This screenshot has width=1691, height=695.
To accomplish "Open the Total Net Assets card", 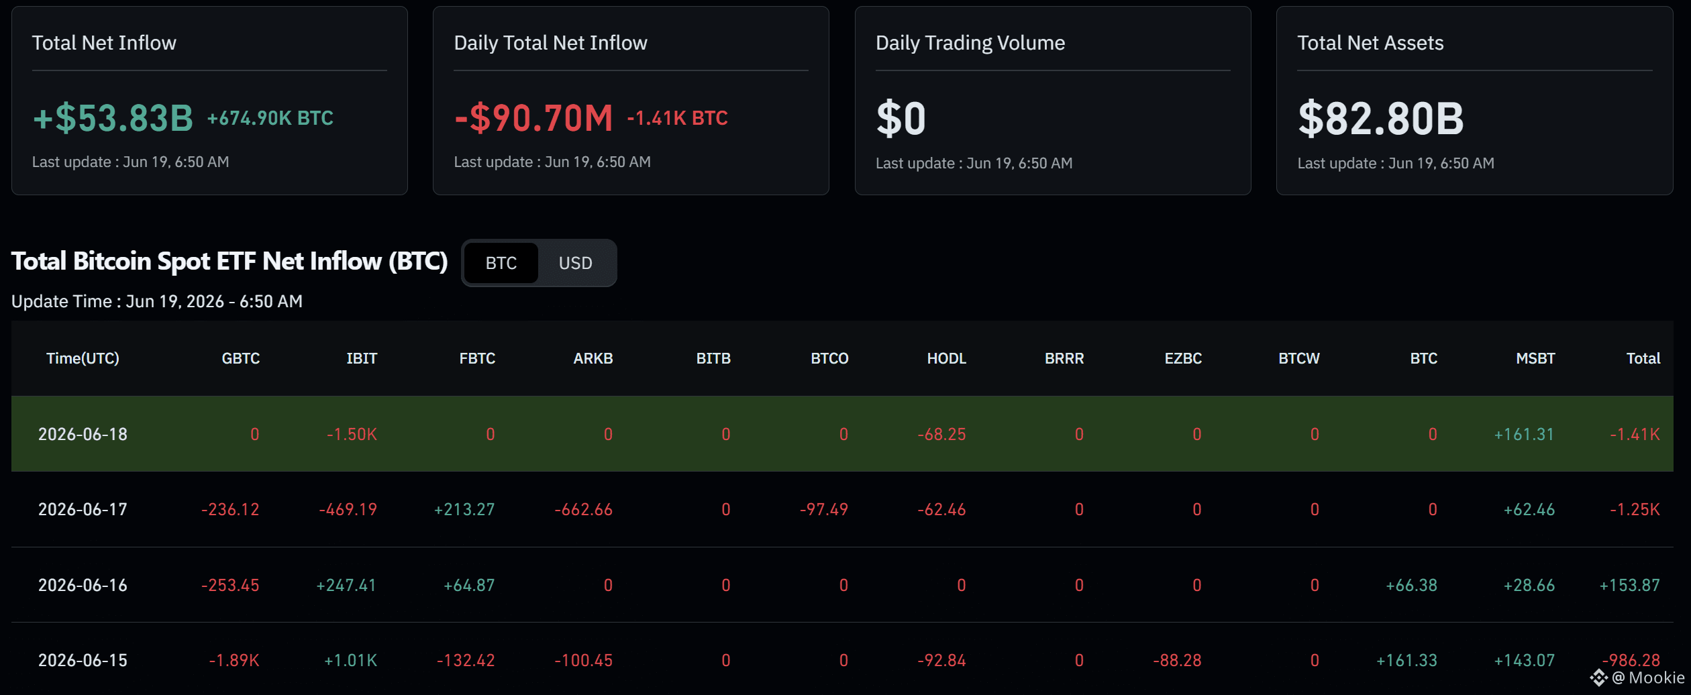I will pyautogui.click(x=1474, y=101).
